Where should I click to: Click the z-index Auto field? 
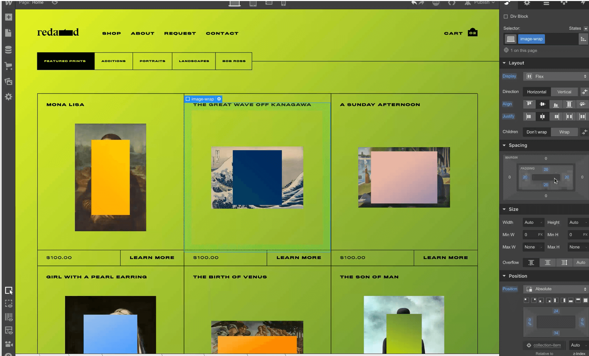pos(578,345)
